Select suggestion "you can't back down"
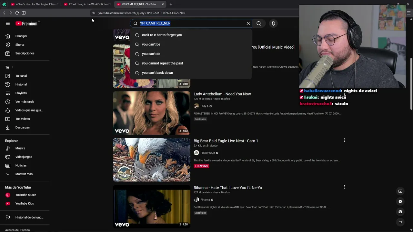This screenshot has height=232, width=413. (x=191, y=72)
